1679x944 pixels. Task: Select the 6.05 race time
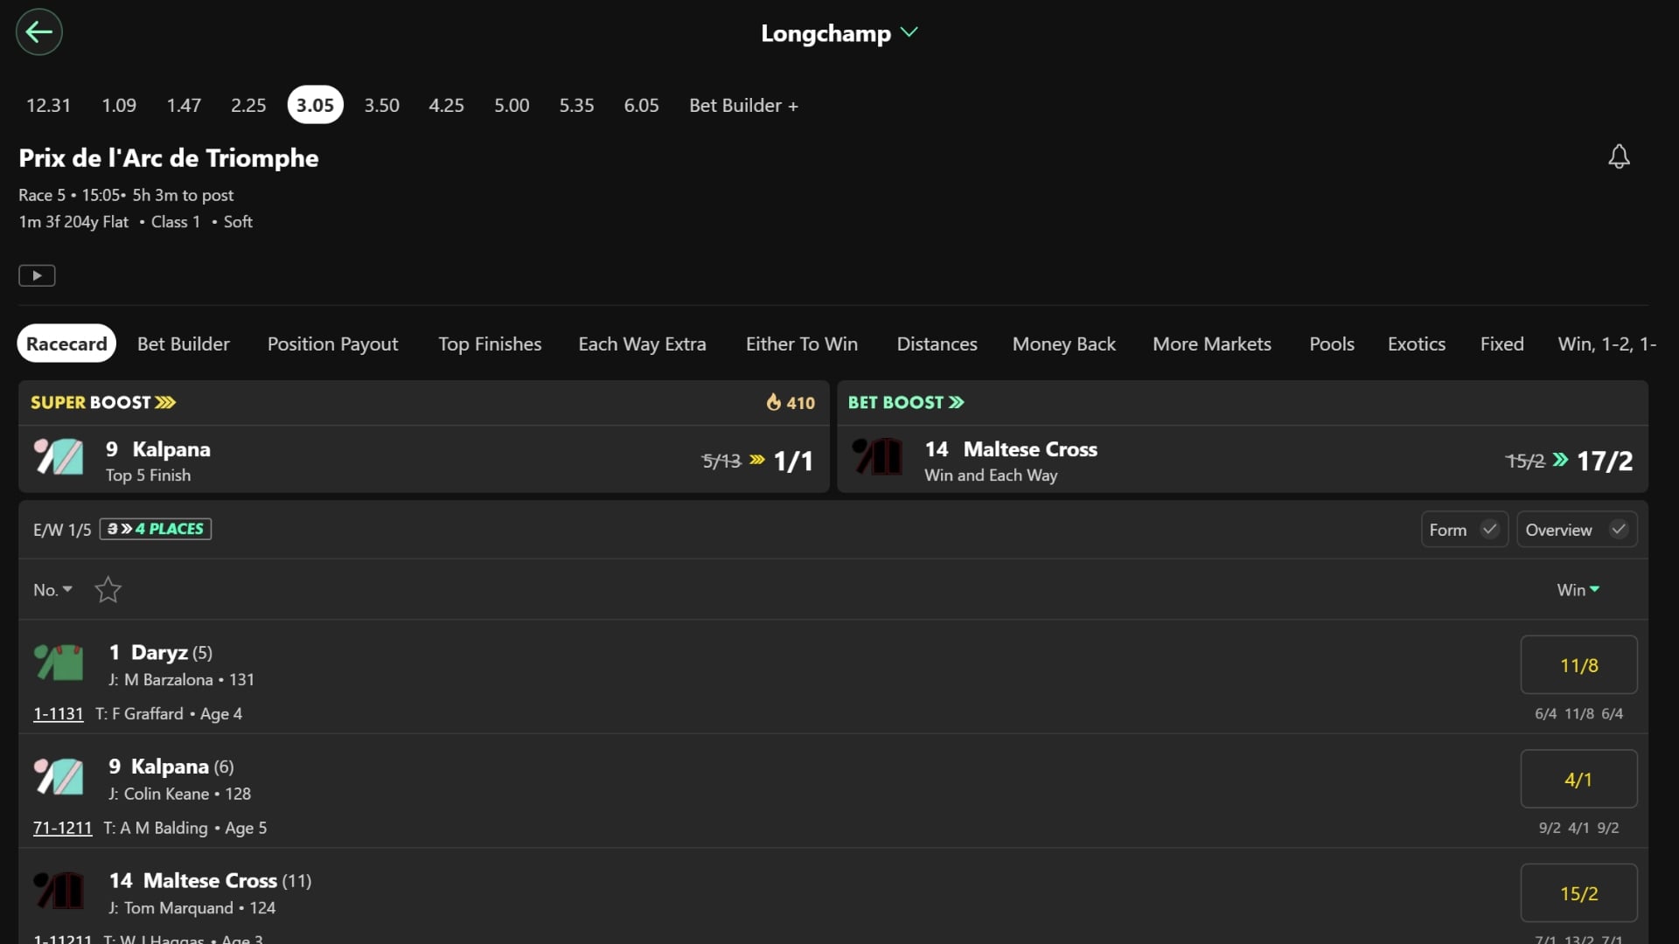[641, 106]
